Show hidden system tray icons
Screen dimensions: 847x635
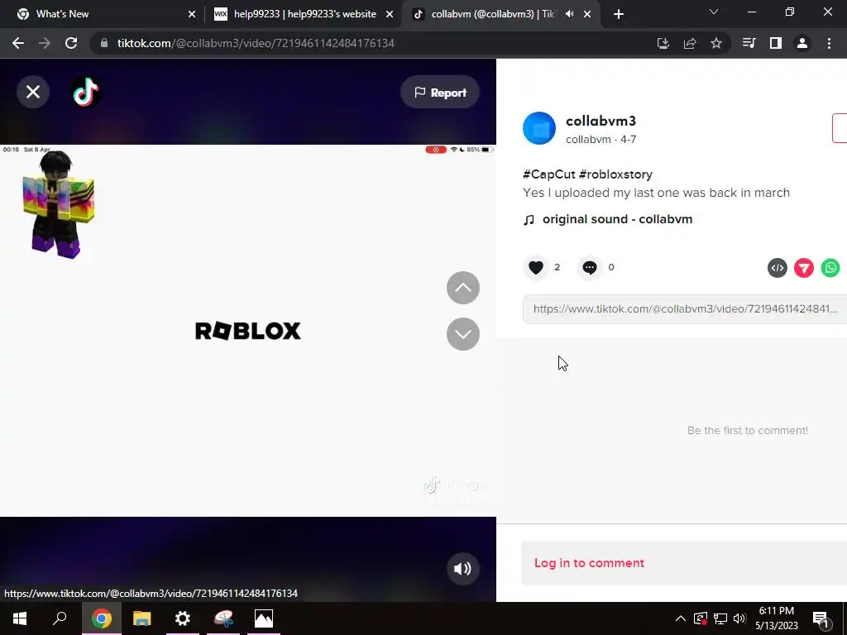click(681, 618)
